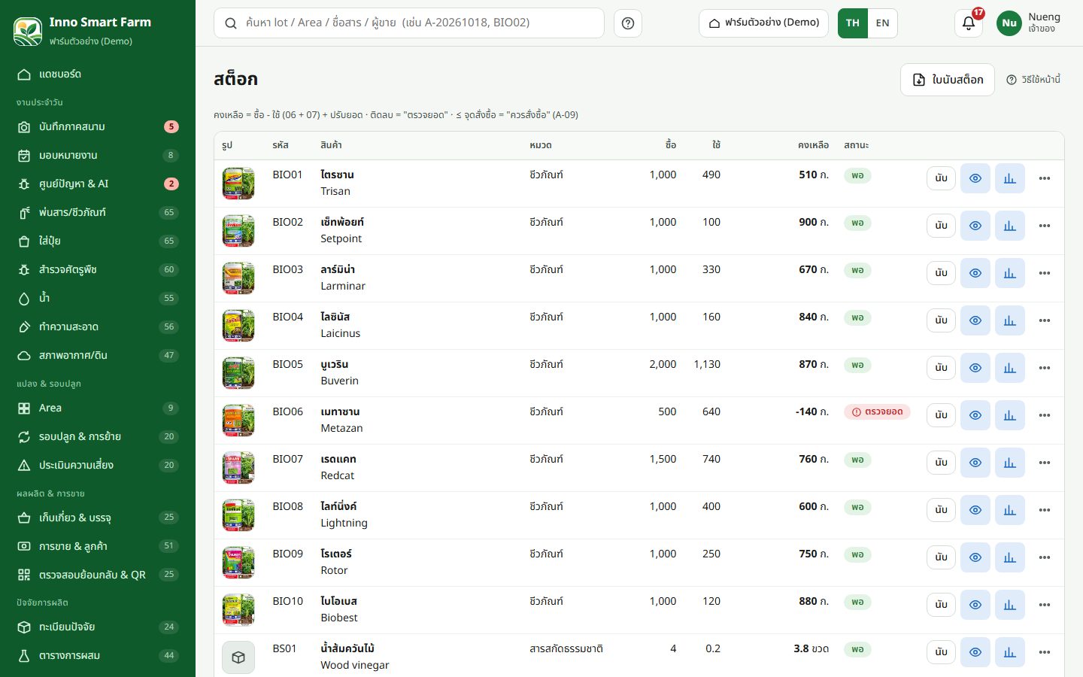Click the red check-stock status on BIO06
1083x677 pixels.
(x=877, y=412)
